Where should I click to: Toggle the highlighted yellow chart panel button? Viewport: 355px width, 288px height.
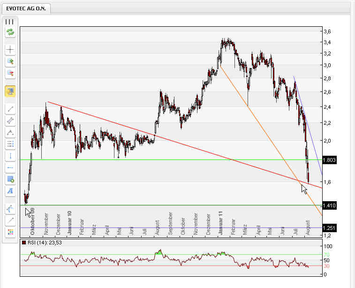pyautogui.click(x=10, y=91)
